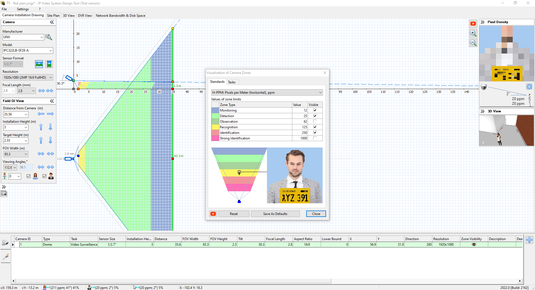
Task: Enable Observation zone visibility checkbox
Action: coord(315,122)
